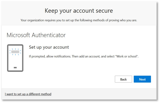Click the 'If prompted, allow notifications' instruction text

pyautogui.click(x=50, y=56)
